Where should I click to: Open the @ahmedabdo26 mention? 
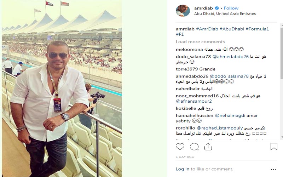[231, 57]
